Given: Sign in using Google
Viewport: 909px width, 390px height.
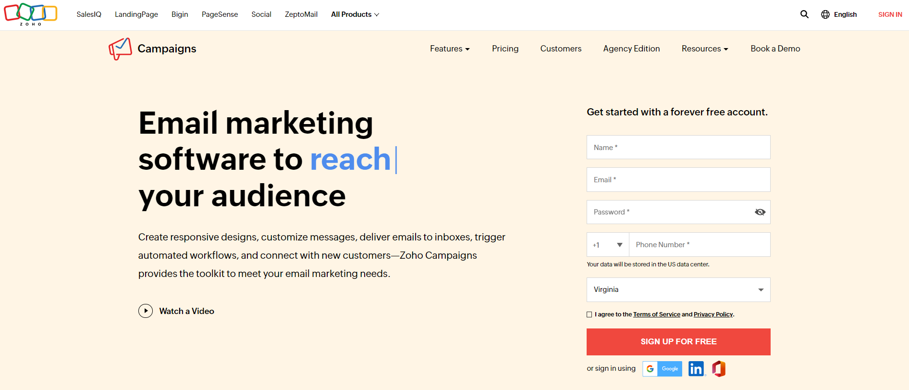Looking at the screenshot, I should [662, 368].
